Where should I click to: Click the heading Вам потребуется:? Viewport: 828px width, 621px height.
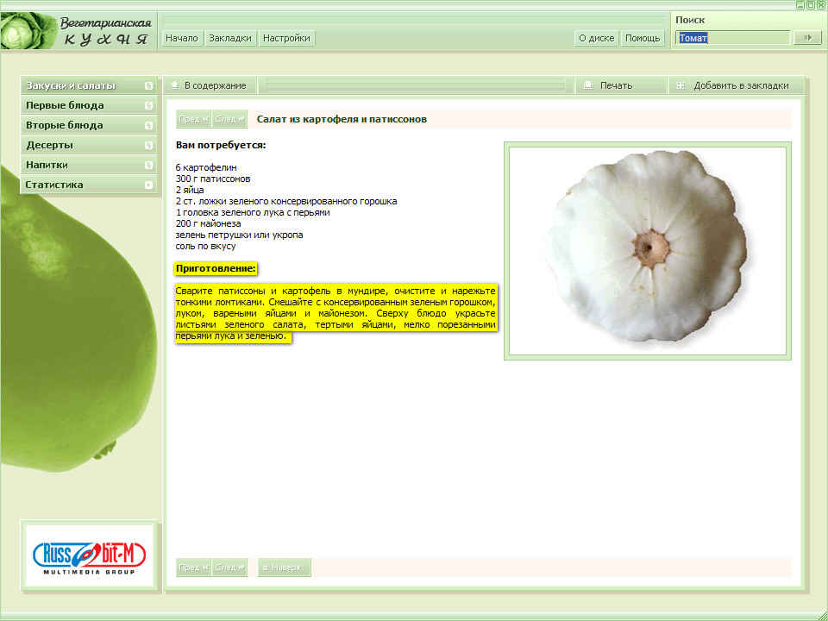pos(222,145)
